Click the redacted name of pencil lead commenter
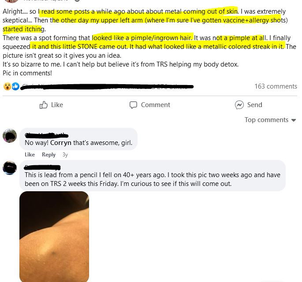This screenshot has height=282, width=302. [x=42, y=167]
